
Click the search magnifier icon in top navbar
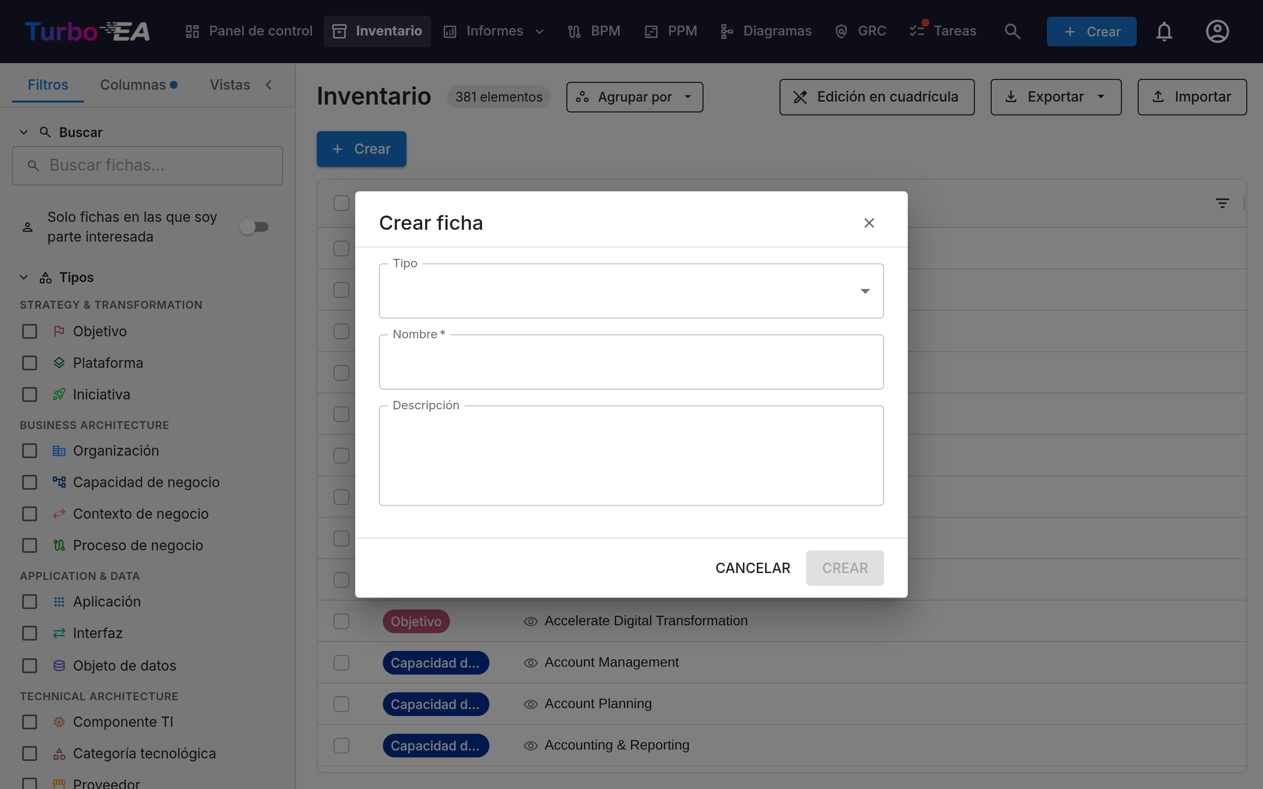point(1012,31)
